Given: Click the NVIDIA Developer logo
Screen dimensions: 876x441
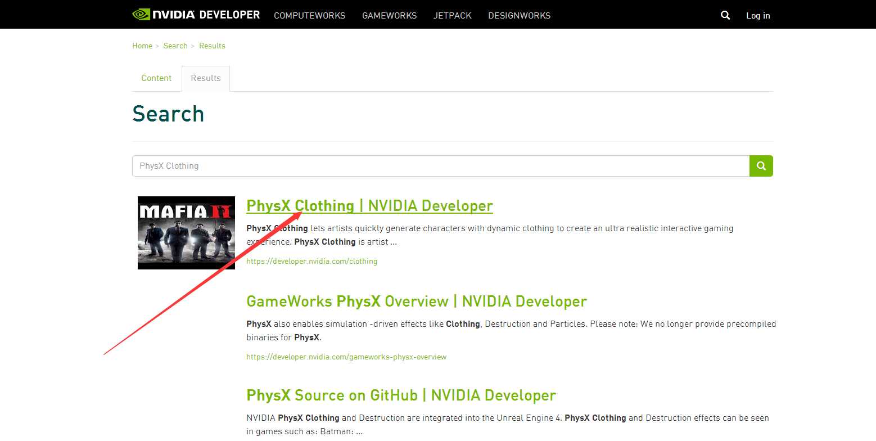Looking at the screenshot, I should [x=196, y=15].
